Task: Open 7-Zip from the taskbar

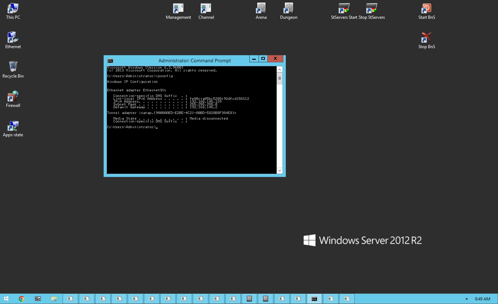Action: click(x=38, y=299)
